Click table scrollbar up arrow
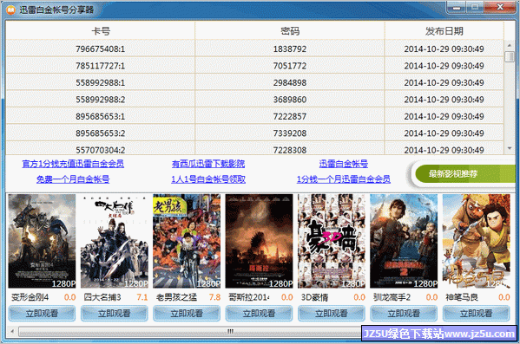 510,45
